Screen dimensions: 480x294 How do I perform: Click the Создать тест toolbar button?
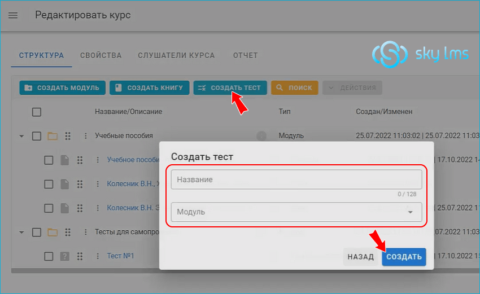coord(230,88)
